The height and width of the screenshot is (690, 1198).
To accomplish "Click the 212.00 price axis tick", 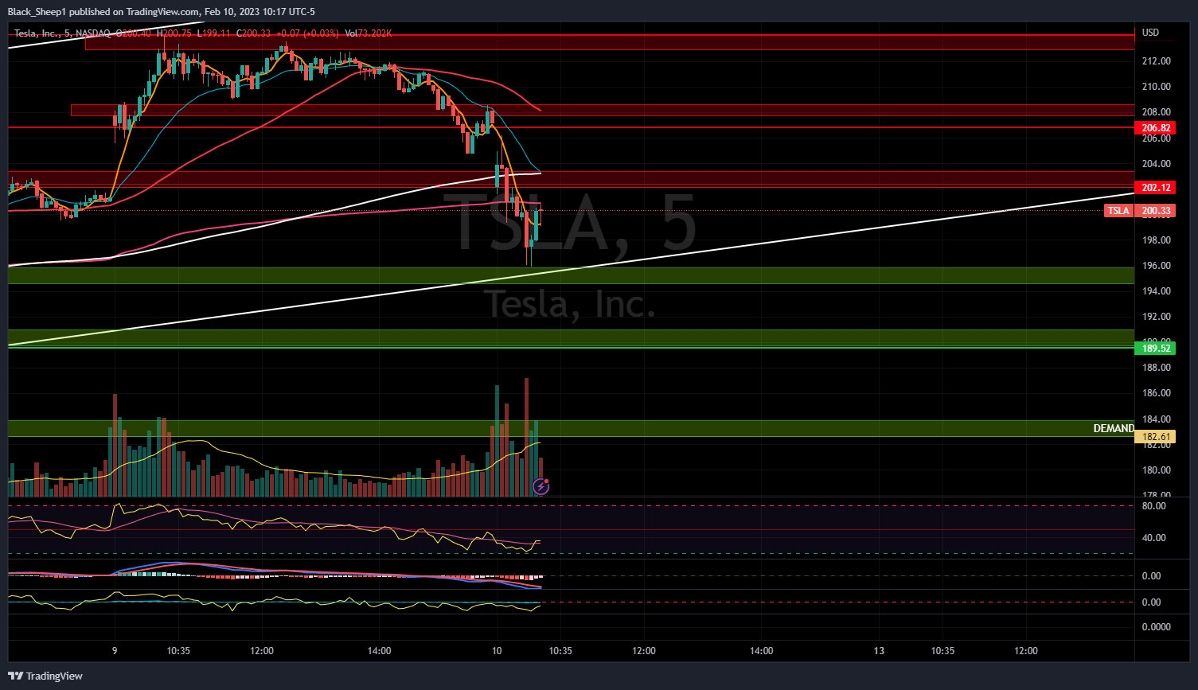I will pos(1156,61).
